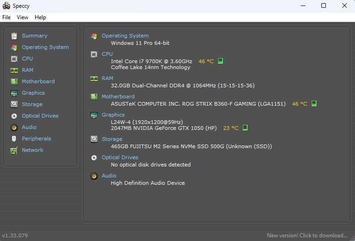
Task: Select Optical Drives in the sidebar
Action: point(40,116)
